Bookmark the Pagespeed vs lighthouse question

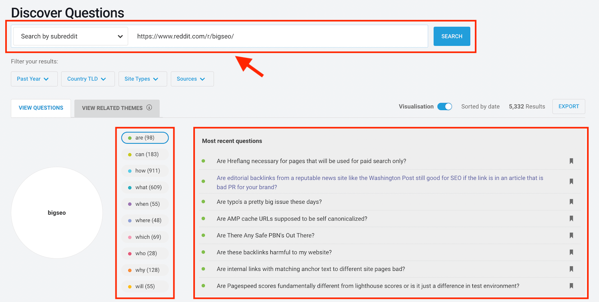point(571,286)
